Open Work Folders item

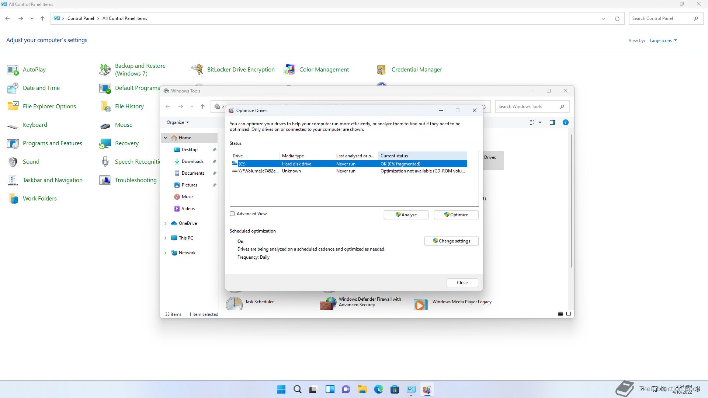(32, 199)
